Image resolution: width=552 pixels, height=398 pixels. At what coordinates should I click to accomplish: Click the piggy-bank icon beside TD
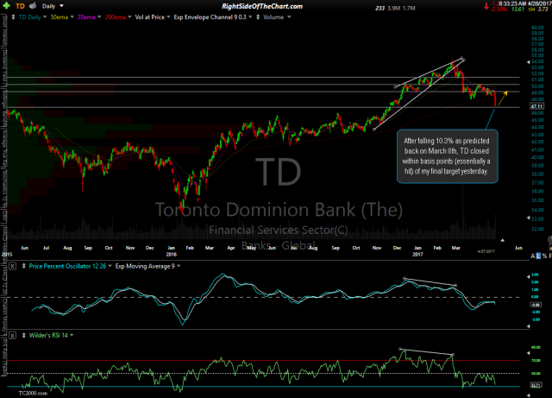(33, 6)
